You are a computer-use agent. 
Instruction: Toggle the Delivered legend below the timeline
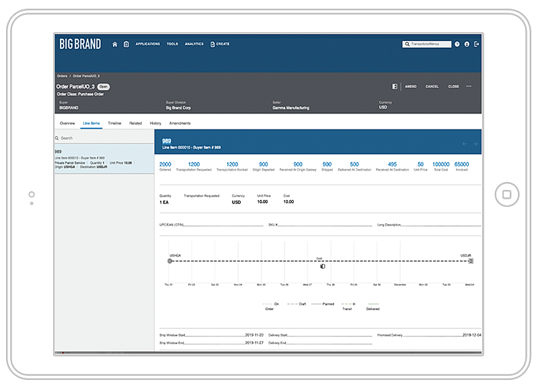[x=373, y=307]
